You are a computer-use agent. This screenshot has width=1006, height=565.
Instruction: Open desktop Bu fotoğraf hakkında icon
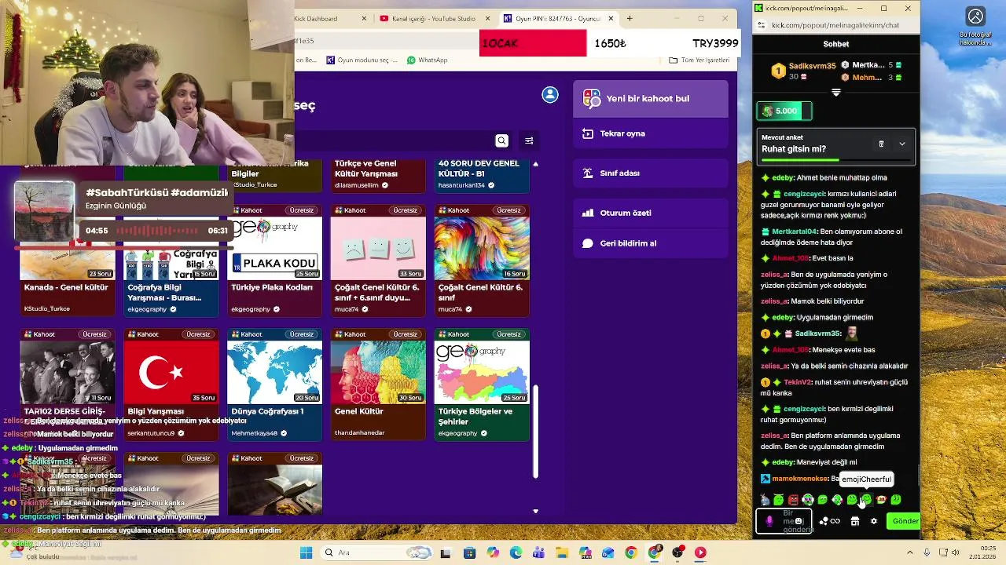coord(975,26)
